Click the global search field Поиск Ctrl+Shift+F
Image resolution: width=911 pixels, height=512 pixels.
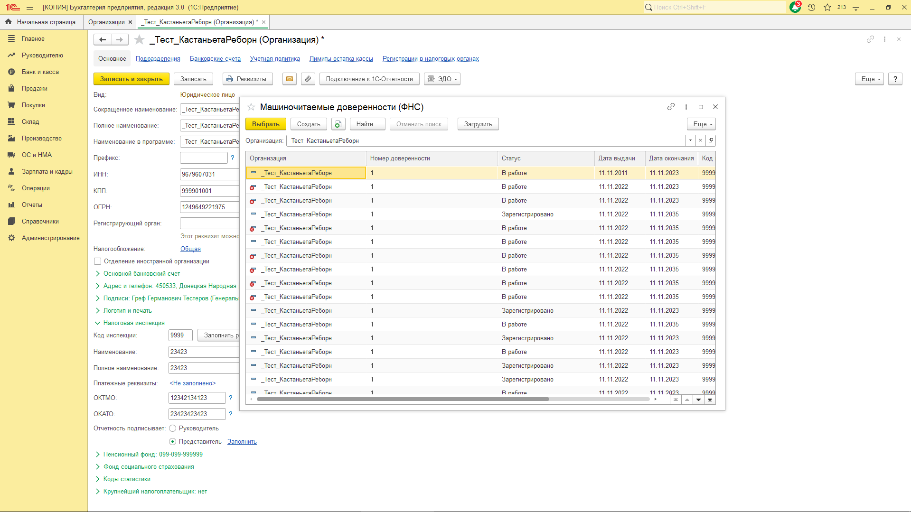(x=714, y=7)
